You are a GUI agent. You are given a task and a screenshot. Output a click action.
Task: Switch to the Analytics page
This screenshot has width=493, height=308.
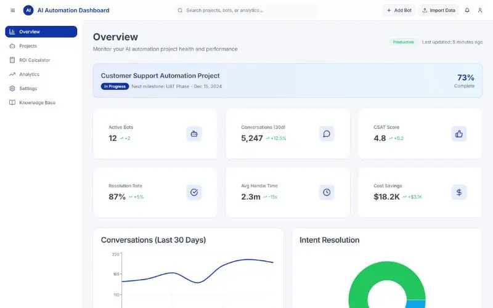(x=41, y=74)
